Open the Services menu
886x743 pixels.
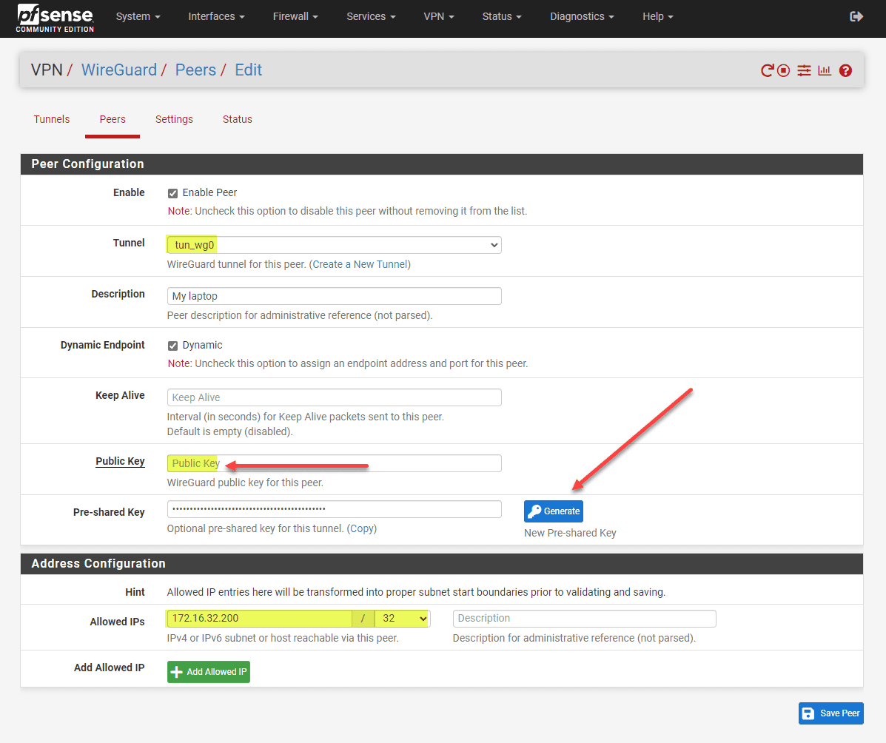point(371,16)
